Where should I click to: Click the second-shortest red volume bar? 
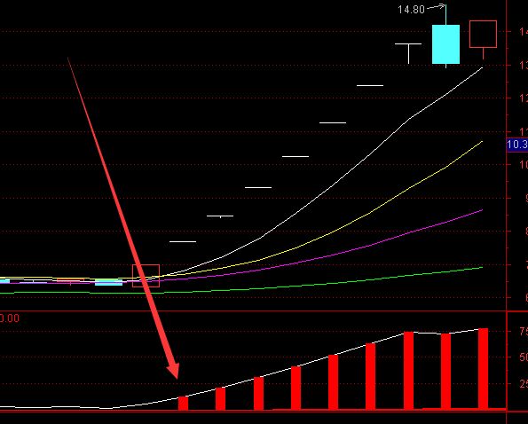[220, 399]
